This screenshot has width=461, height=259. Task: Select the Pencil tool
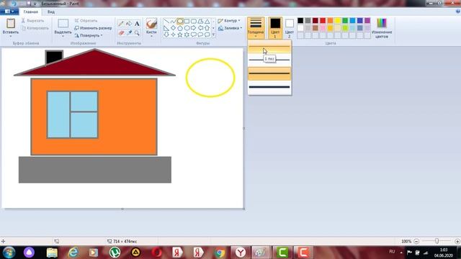[x=121, y=24]
